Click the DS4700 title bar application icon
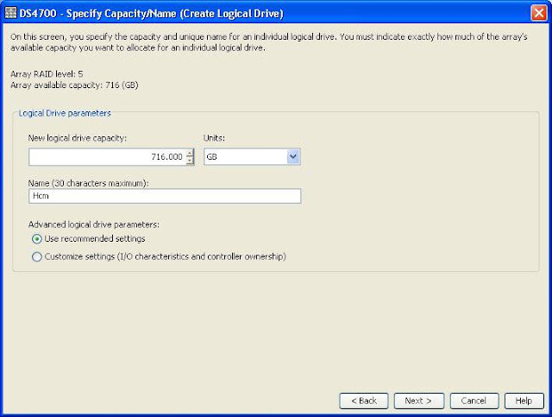This screenshot has width=552, height=417. [x=10, y=13]
